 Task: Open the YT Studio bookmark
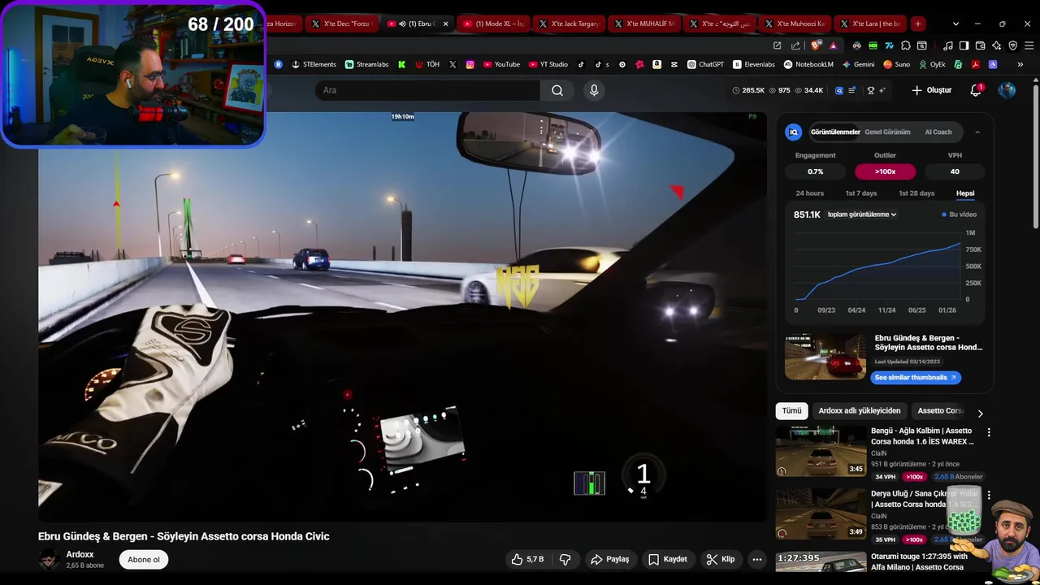[548, 64]
